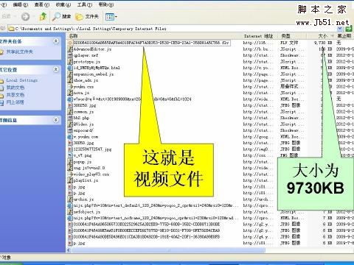The height and width of the screenshot is (265, 354).
Task: Open the 收藏(A) menu
Action: (63, 4)
